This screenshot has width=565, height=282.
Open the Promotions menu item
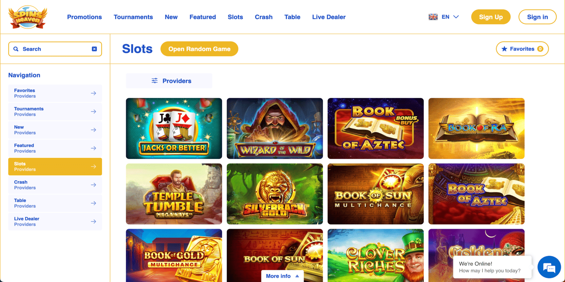[84, 17]
